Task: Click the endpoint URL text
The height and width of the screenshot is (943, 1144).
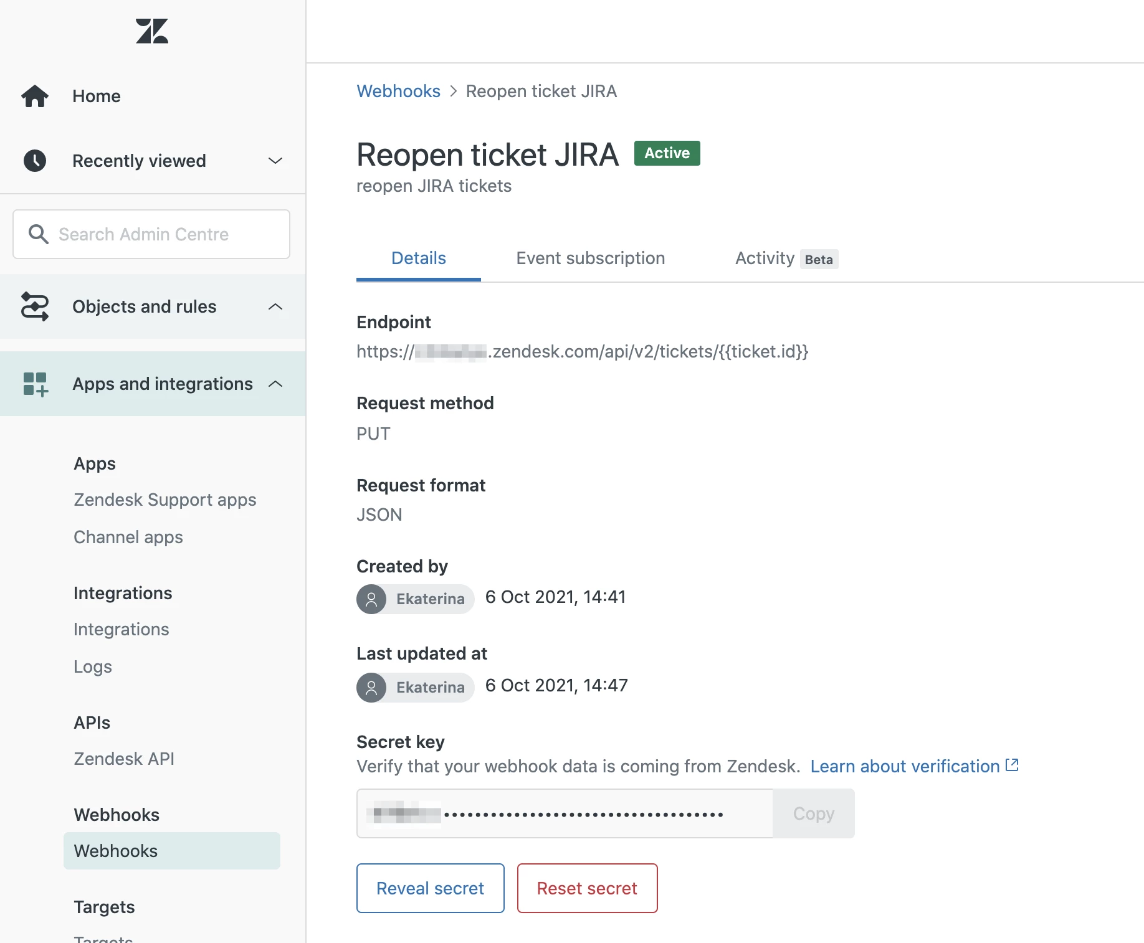Action: pos(583,351)
